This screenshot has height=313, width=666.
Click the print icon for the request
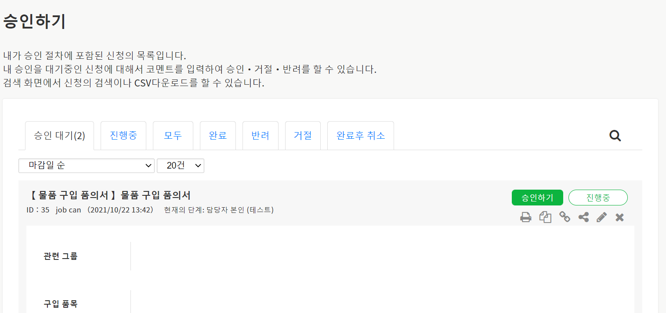(526, 217)
